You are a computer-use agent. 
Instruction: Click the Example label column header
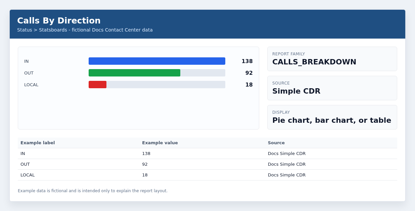click(38, 143)
